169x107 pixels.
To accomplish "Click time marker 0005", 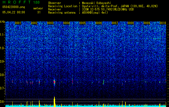I will (x=82, y=23).
